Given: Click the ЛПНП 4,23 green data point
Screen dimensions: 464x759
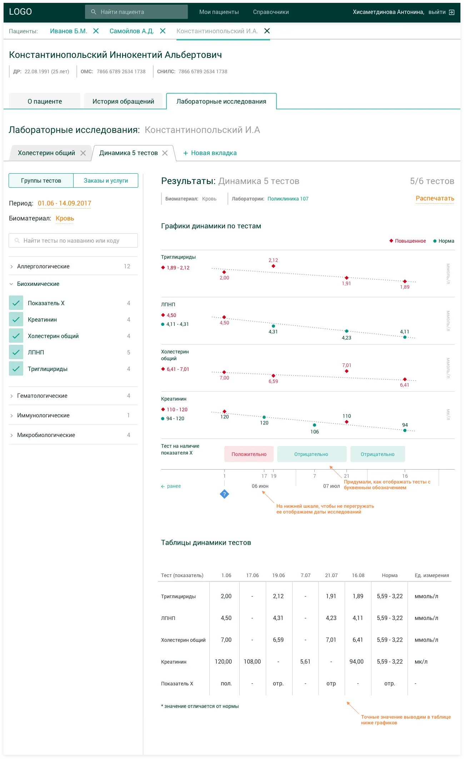Looking at the screenshot, I should 346,331.
